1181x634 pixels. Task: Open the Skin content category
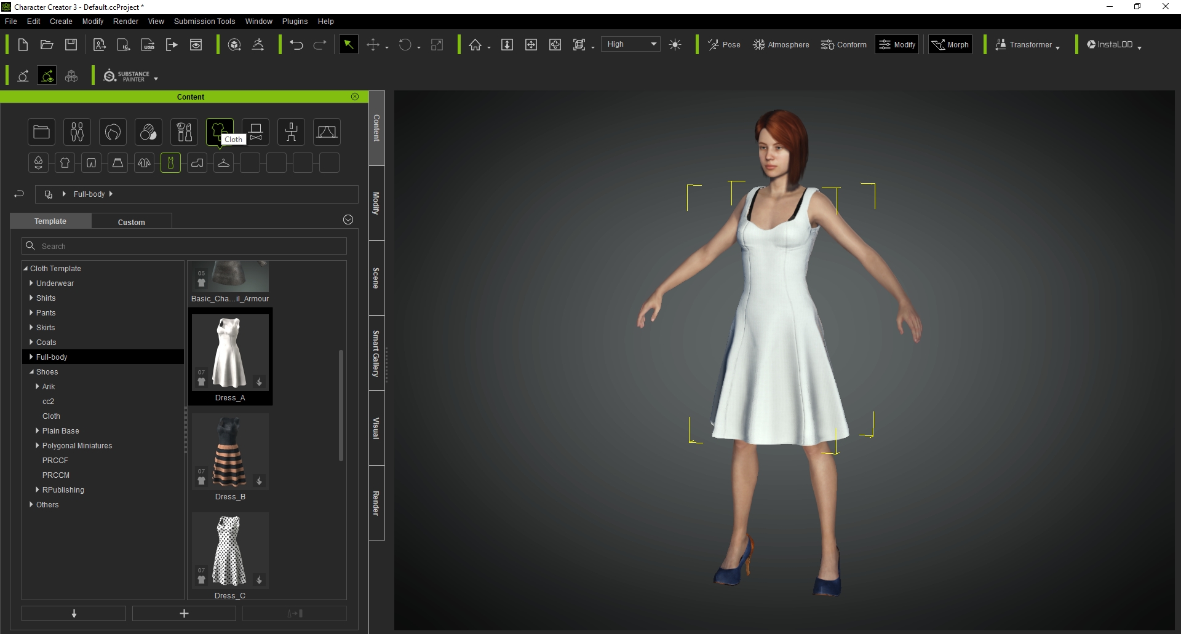pos(148,132)
